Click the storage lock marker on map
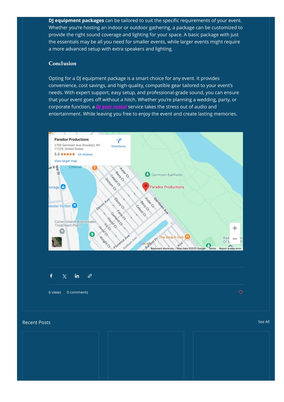The height and width of the screenshot is (402, 284). pyautogui.click(x=63, y=187)
